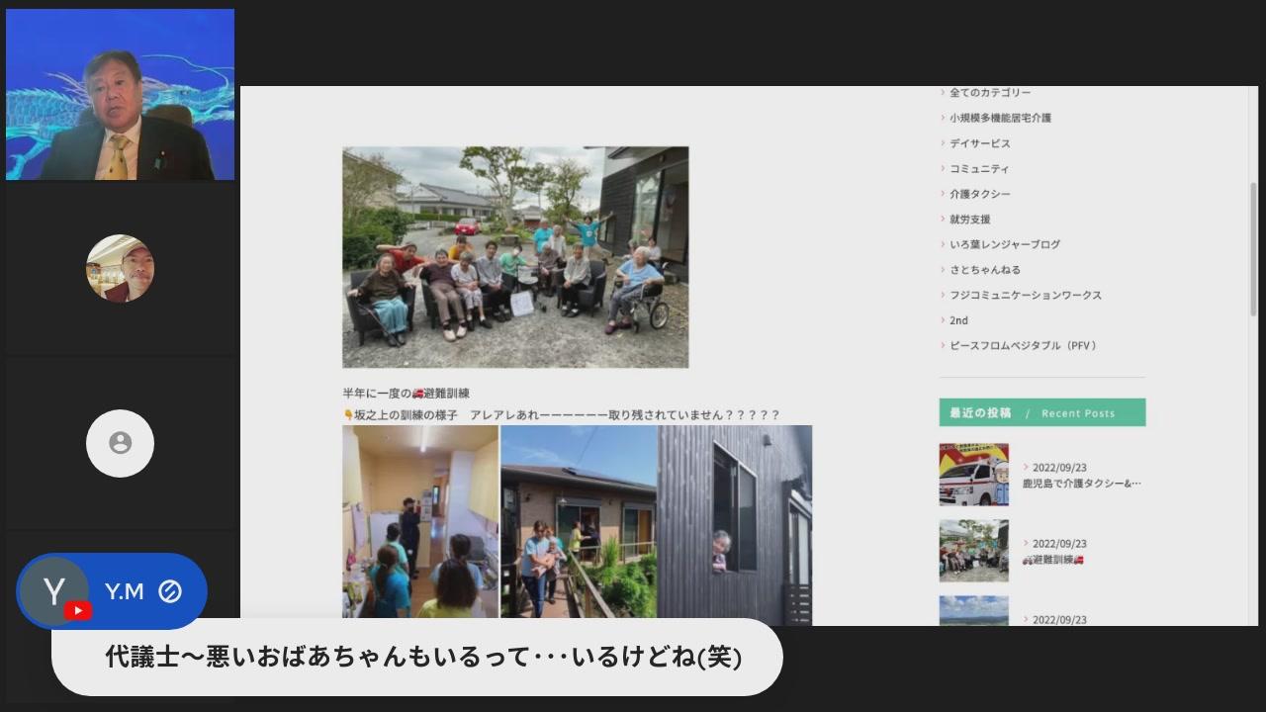Select the participant with generic person avatar
Image resolution: width=1266 pixels, height=712 pixels.
(120, 443)
